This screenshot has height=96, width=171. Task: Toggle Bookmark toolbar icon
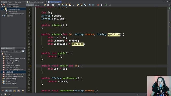coord(85,5)
